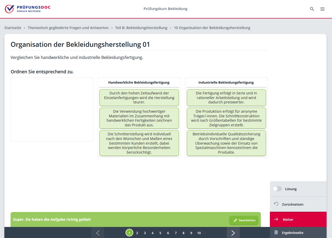Open Startseite breadcrumb link
The height and width of the screenshot is (238, 332).
pyautogui.click(x=13, y=28)
